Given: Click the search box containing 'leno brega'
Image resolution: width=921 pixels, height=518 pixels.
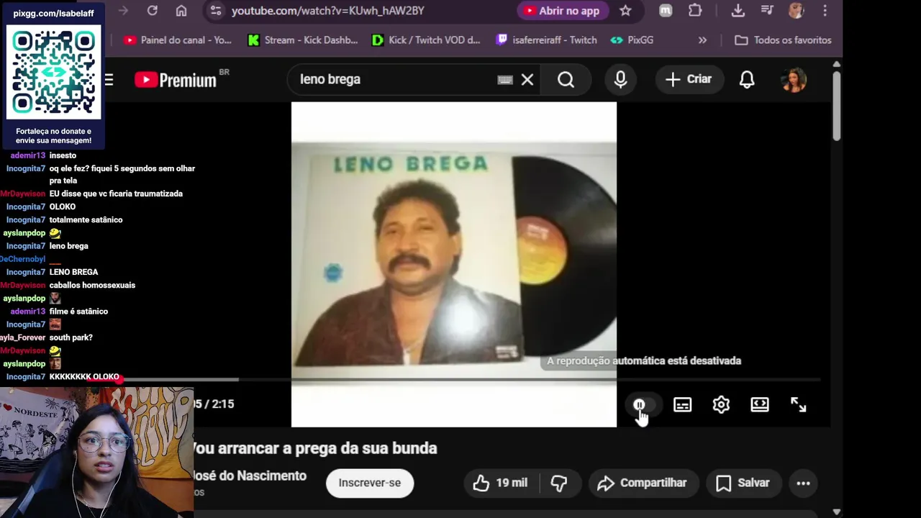Looking at the screenshot, I should 392,79.
